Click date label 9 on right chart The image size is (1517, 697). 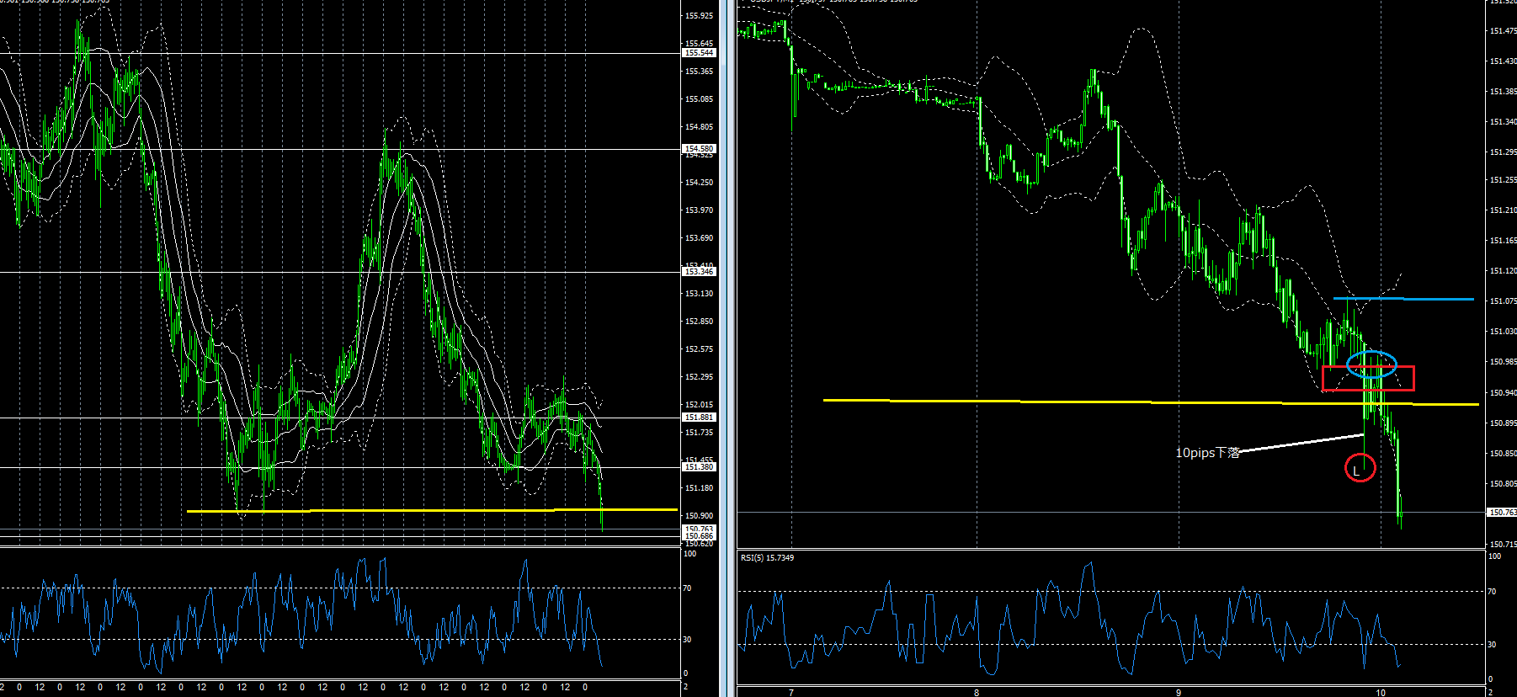(x=1179, y=693)
